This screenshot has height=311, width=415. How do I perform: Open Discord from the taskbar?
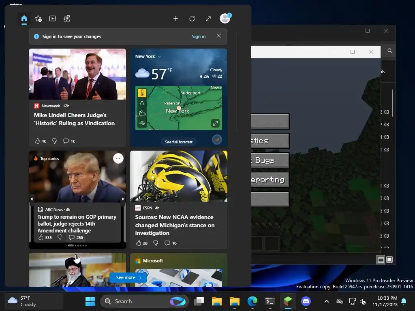(306, 301)
